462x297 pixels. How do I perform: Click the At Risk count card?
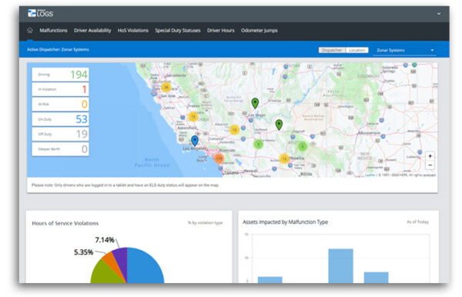pyautogui.click(x=60, y=104)
